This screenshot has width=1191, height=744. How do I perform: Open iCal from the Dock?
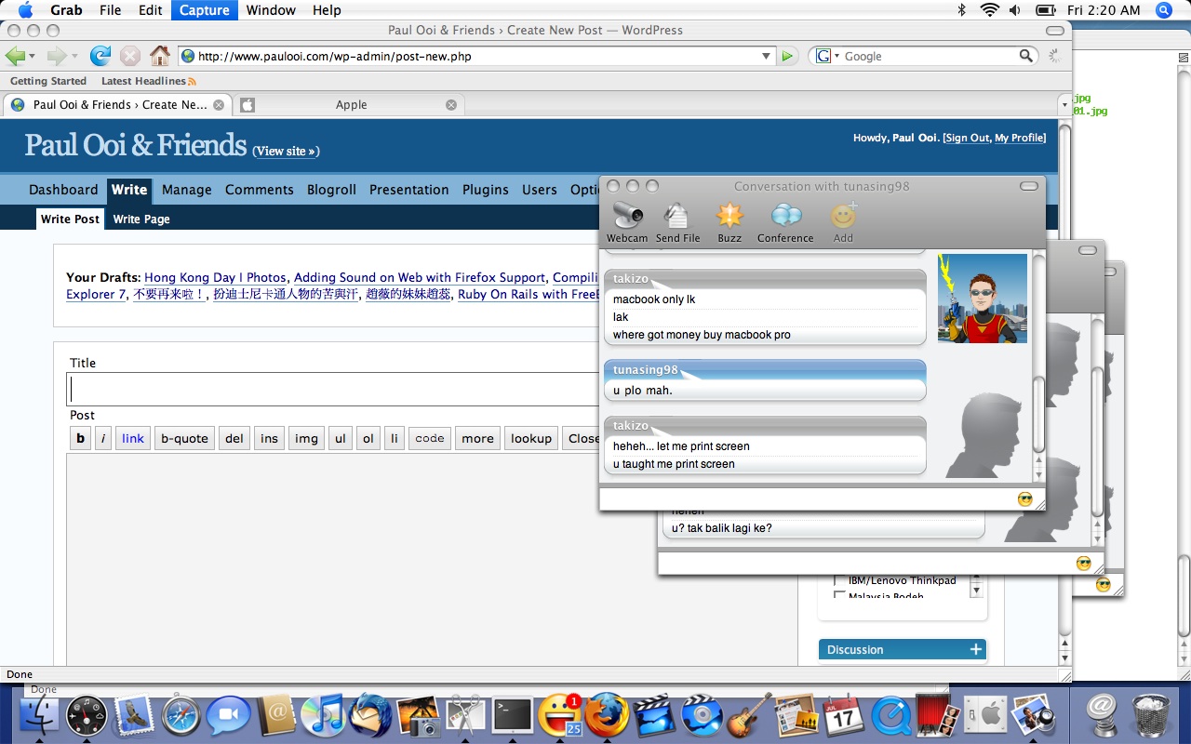[x=844, y=716]
